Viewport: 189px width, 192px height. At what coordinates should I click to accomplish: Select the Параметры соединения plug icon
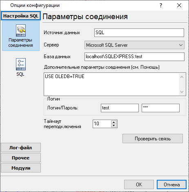pos(21,31)
